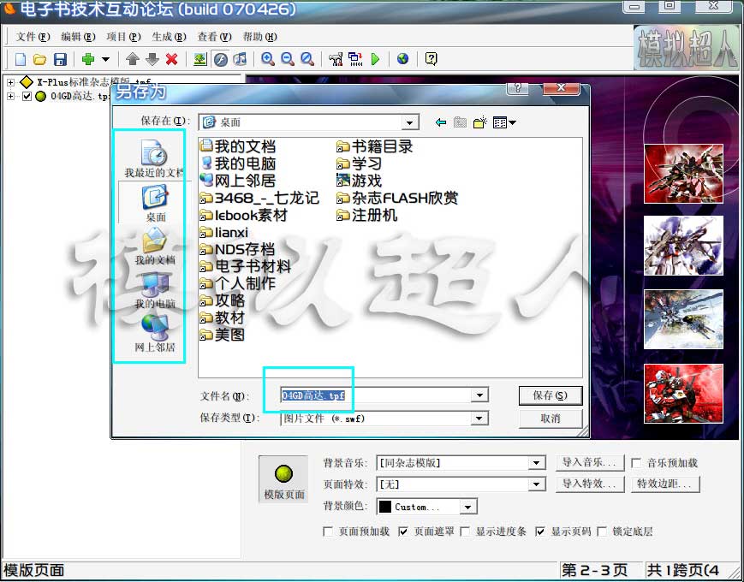Click 取消 button
The width and height of the screenshot is (744, 582).
(551, 419)
